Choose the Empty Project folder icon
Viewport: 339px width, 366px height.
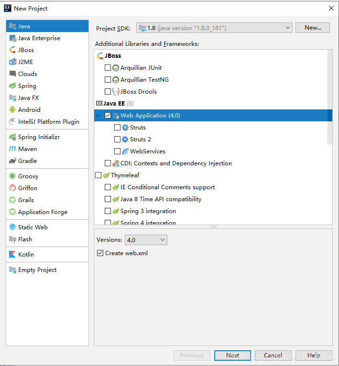pyautogui.click(x=12, y=269)
